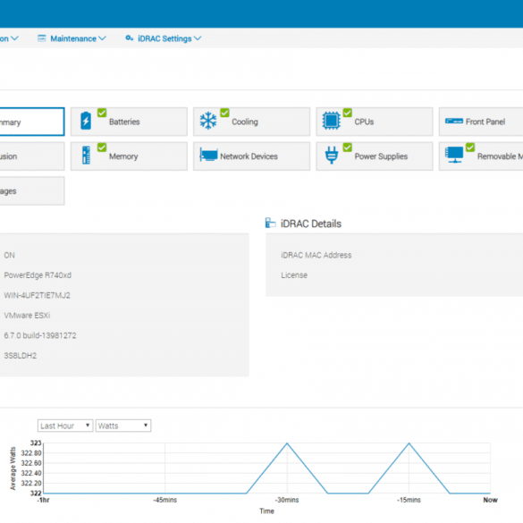Screen dimensions: 523x523
Task: Click the 3S8LDH2 service tag
Action: pos(21,356)
